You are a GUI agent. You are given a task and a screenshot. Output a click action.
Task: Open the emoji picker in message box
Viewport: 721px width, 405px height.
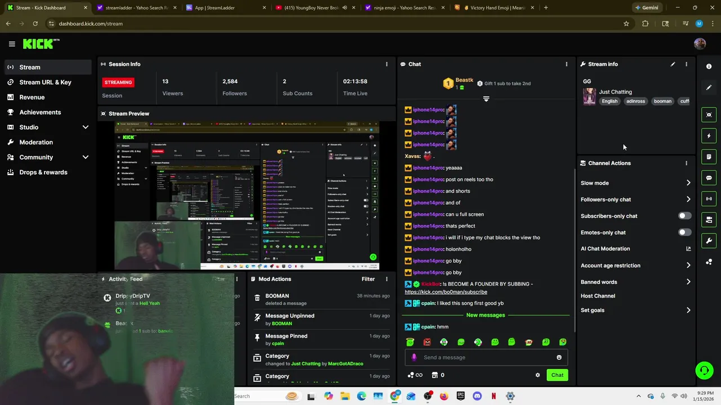pyautogui.click(x=559, y=357)
